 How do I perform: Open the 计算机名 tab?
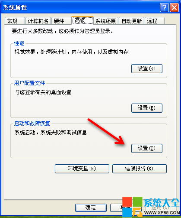38,21
